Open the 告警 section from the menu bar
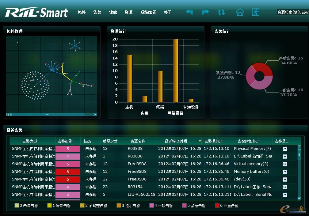 point(97,12)
